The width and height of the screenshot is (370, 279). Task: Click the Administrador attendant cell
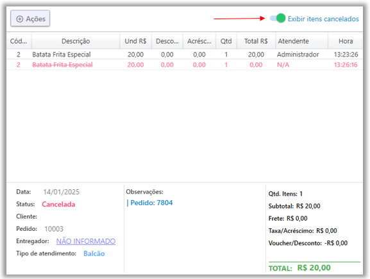point(298,55)
